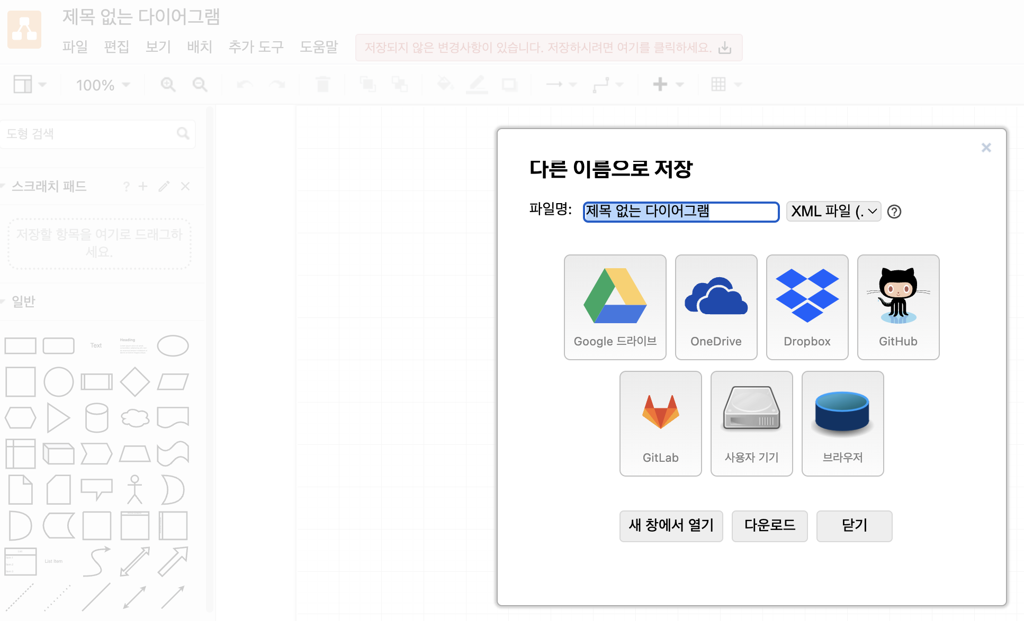Select the curved S line shape
This screenshot has height=621, width=1024.
pyautogui.click(x=97, y=561)
